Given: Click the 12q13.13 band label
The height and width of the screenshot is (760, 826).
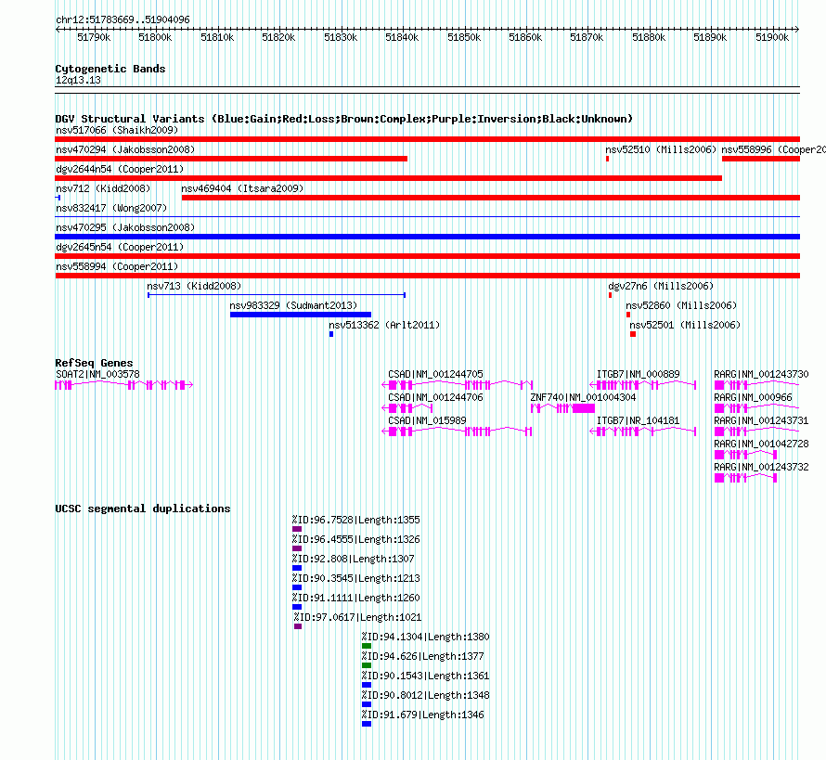Looking at the screenshot, I should coord(78,80).
